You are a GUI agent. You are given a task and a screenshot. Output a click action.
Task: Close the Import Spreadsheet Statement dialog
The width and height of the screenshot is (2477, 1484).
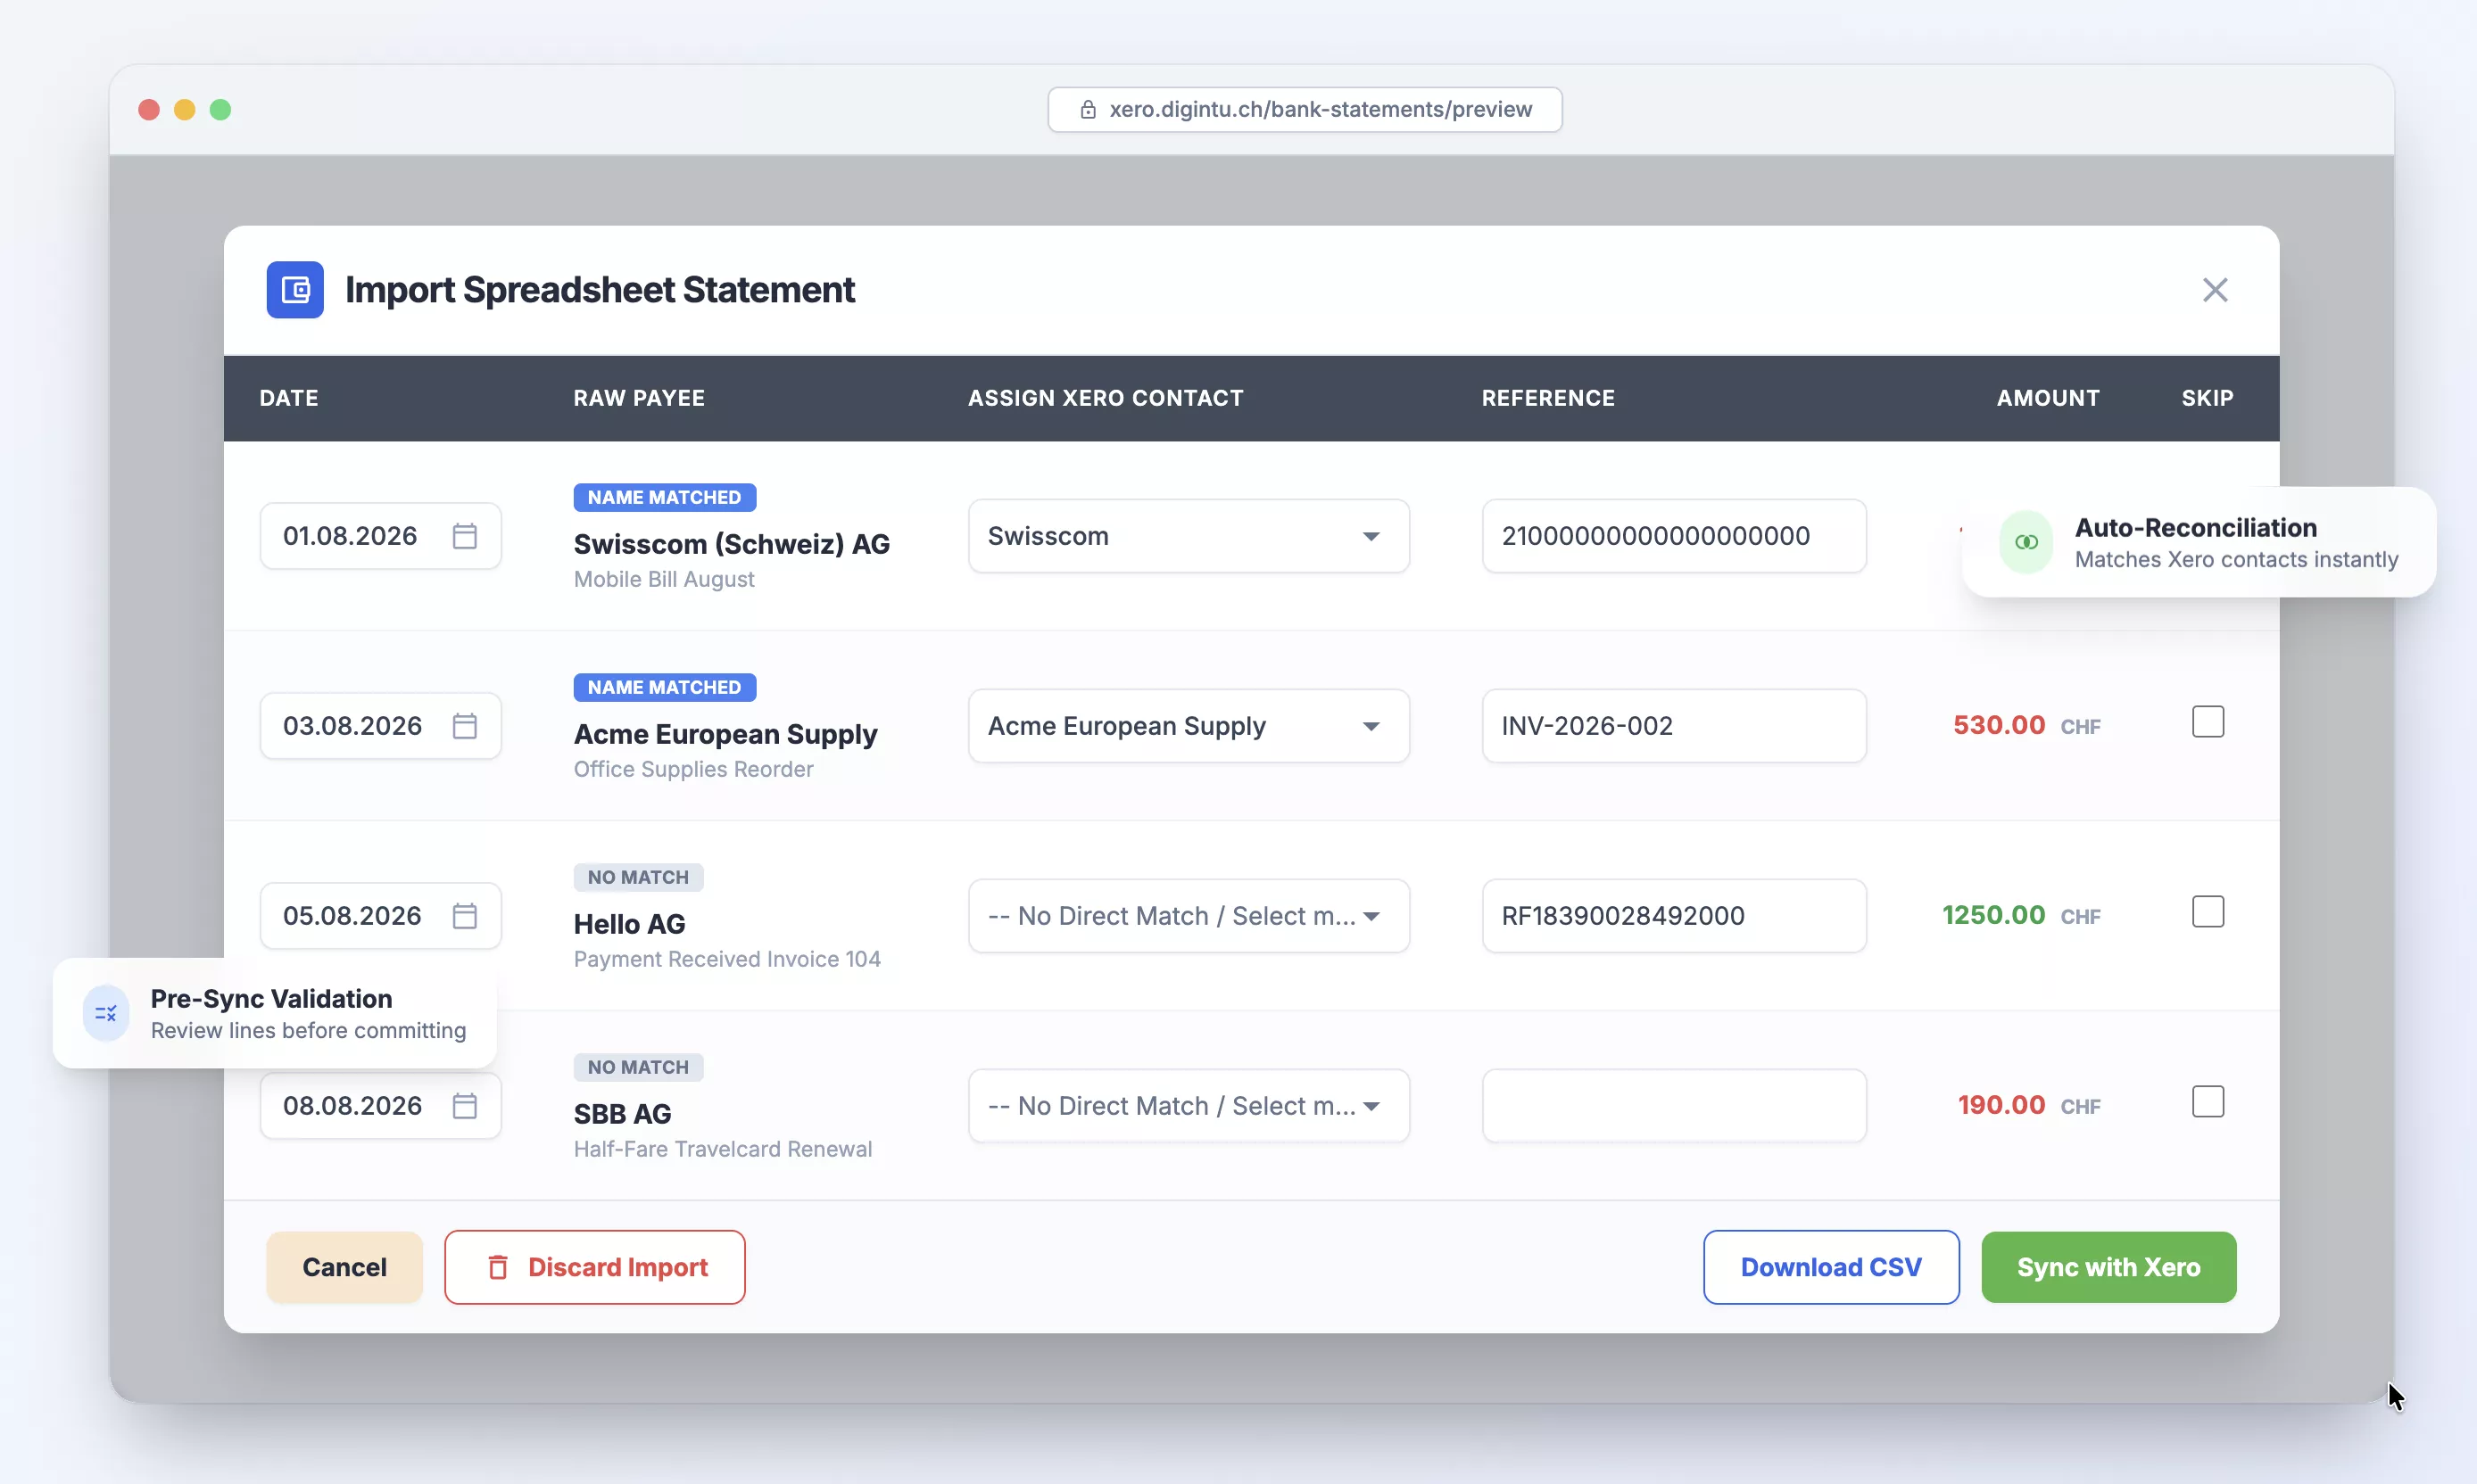[2215, 290]
